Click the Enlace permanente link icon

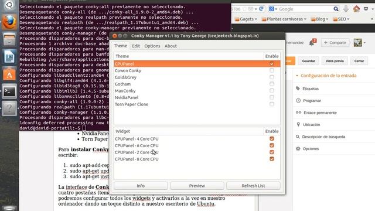tap(298, 113)
